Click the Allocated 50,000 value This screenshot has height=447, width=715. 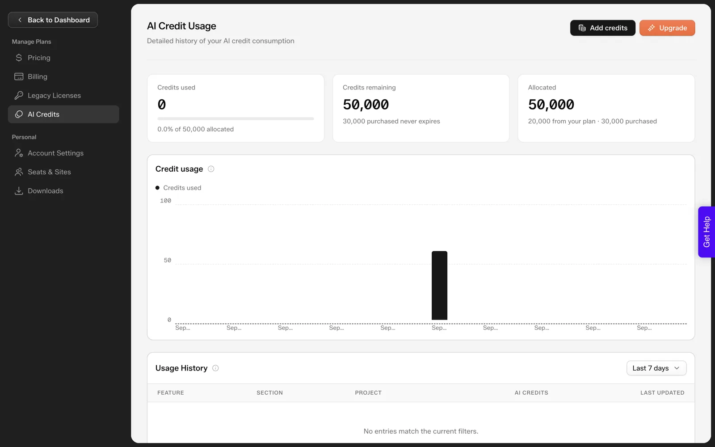tap(551, 105)
